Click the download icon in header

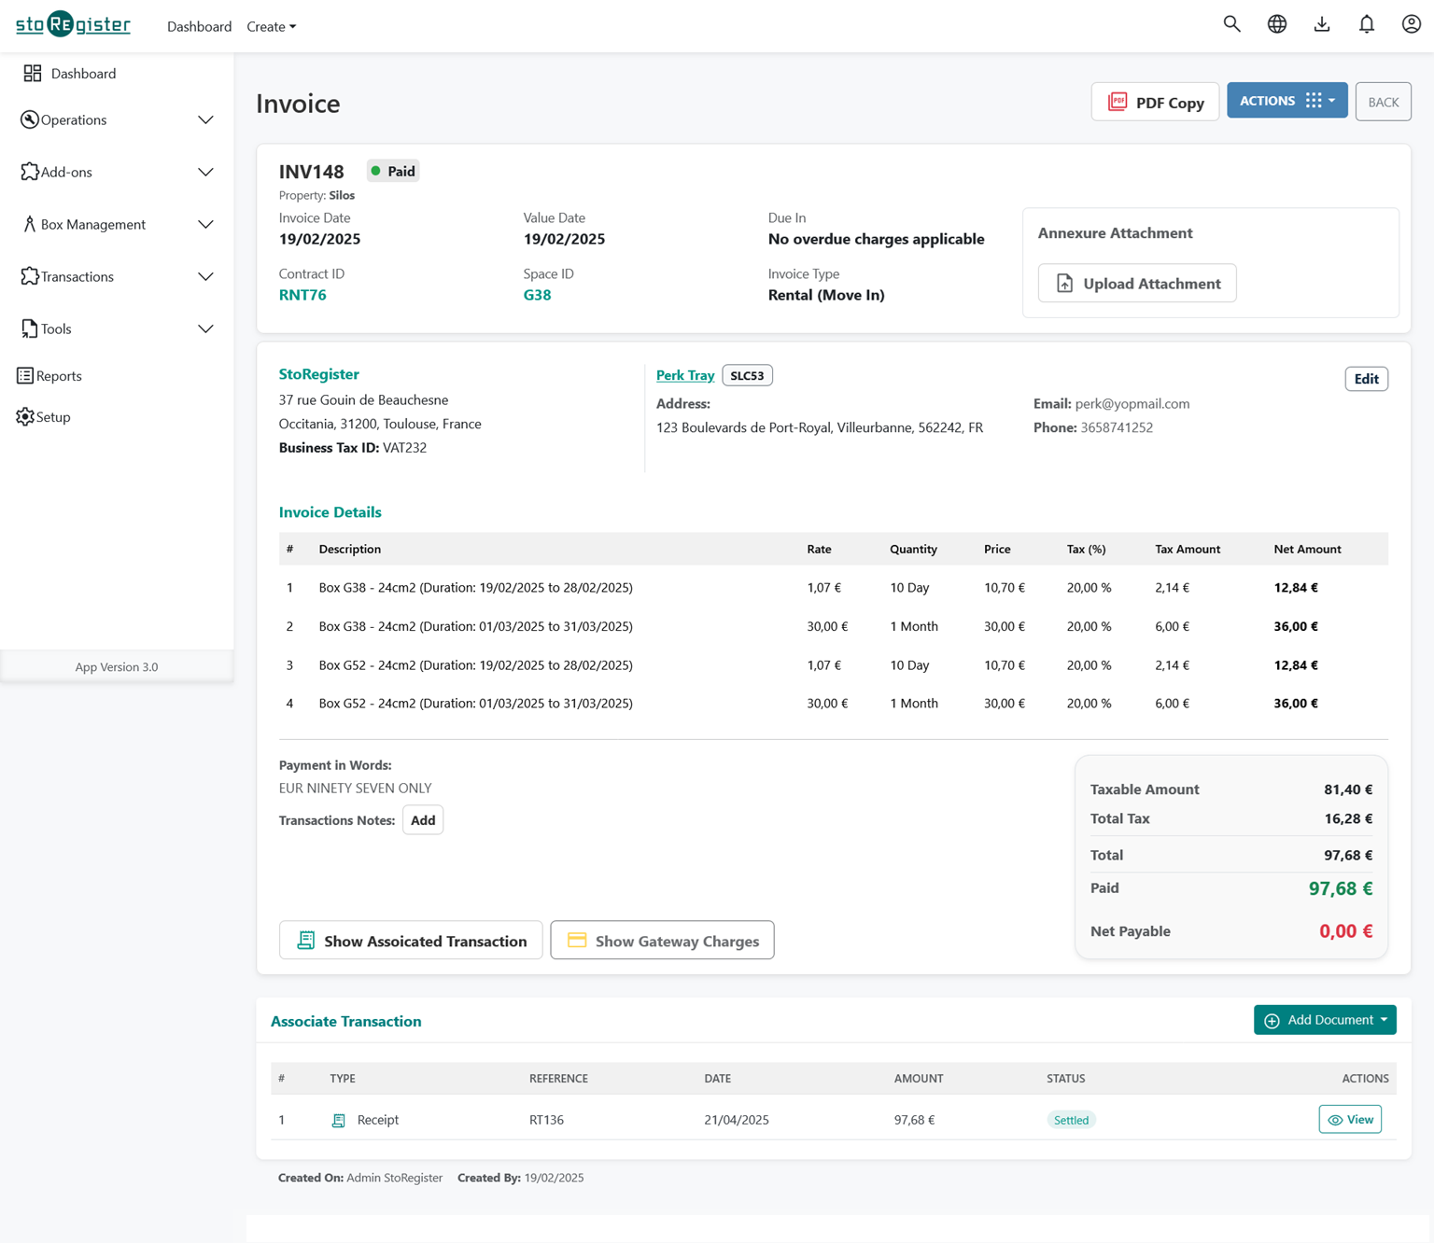tap(1321, 25)
